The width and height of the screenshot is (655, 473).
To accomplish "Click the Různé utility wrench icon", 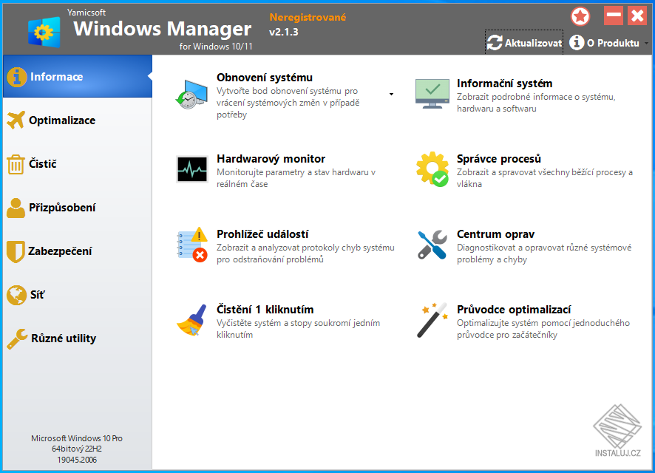I will (x=17, y=338).
